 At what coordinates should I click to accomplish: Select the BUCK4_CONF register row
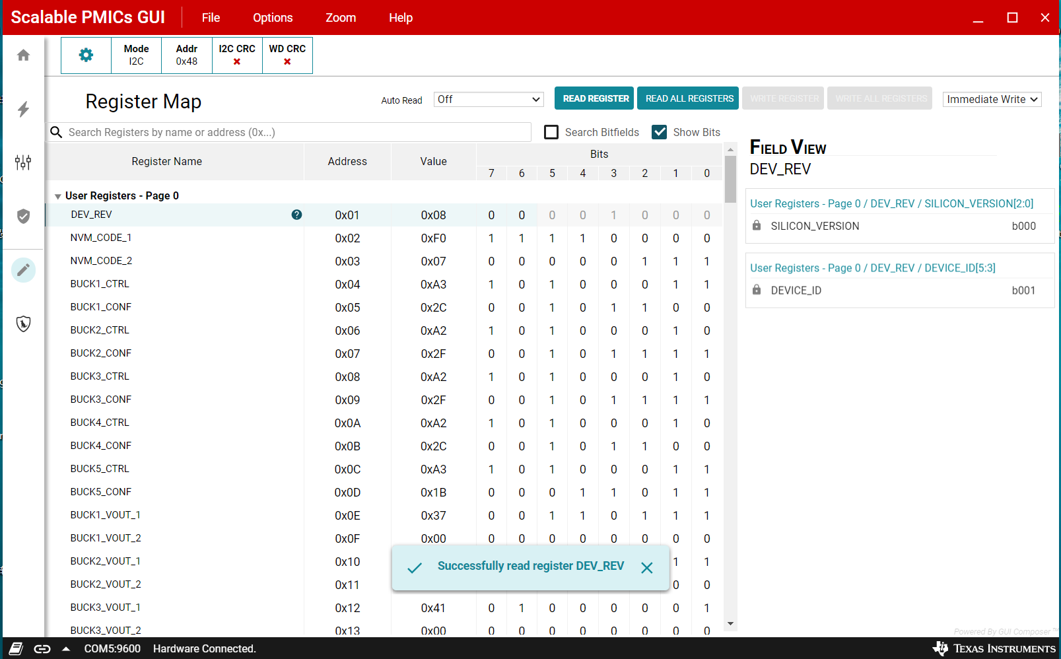click(384, 446)
